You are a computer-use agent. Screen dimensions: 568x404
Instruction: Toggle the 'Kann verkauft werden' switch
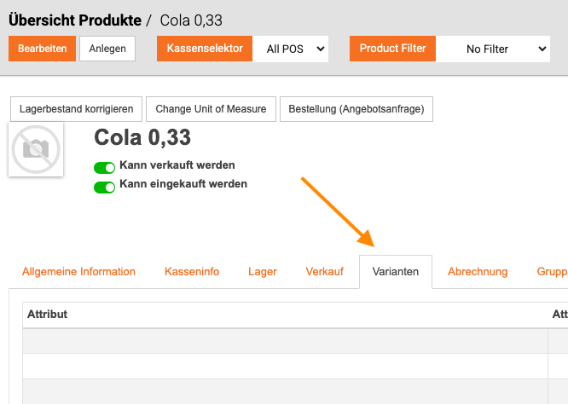[104, 168]
